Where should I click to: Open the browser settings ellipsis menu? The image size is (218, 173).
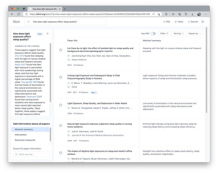[206, 14]
